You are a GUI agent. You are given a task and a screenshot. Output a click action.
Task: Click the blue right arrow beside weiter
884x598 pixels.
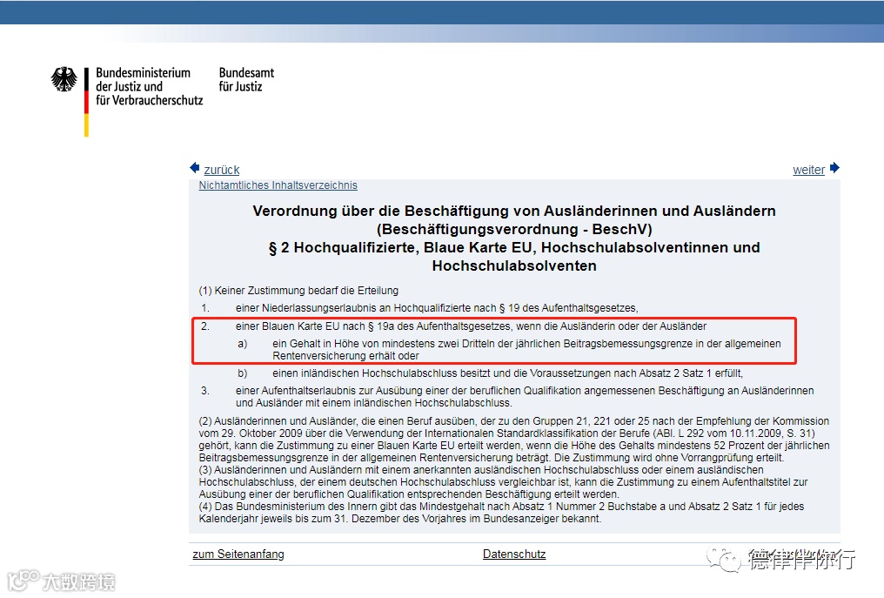tap(834, 168)
